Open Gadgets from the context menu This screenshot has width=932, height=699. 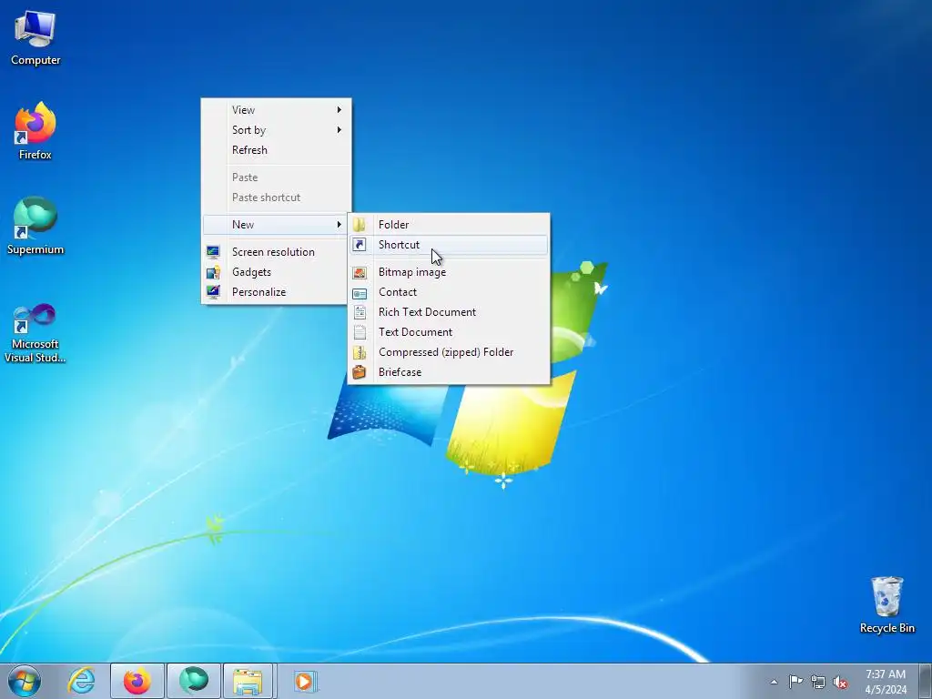277,272
